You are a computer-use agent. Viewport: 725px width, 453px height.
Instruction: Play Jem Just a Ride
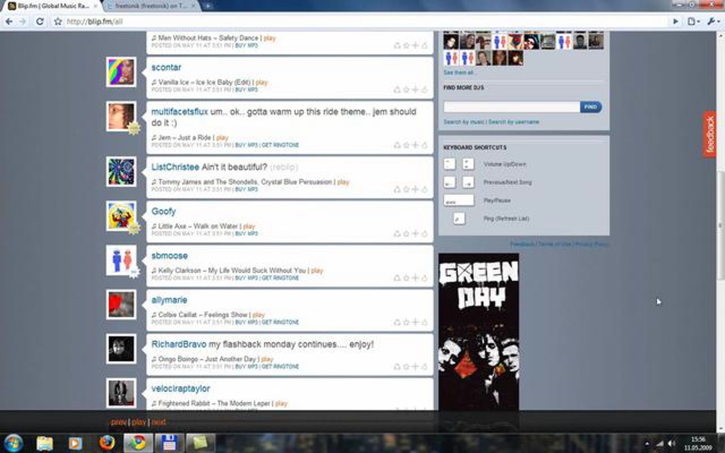click(222, 138)
